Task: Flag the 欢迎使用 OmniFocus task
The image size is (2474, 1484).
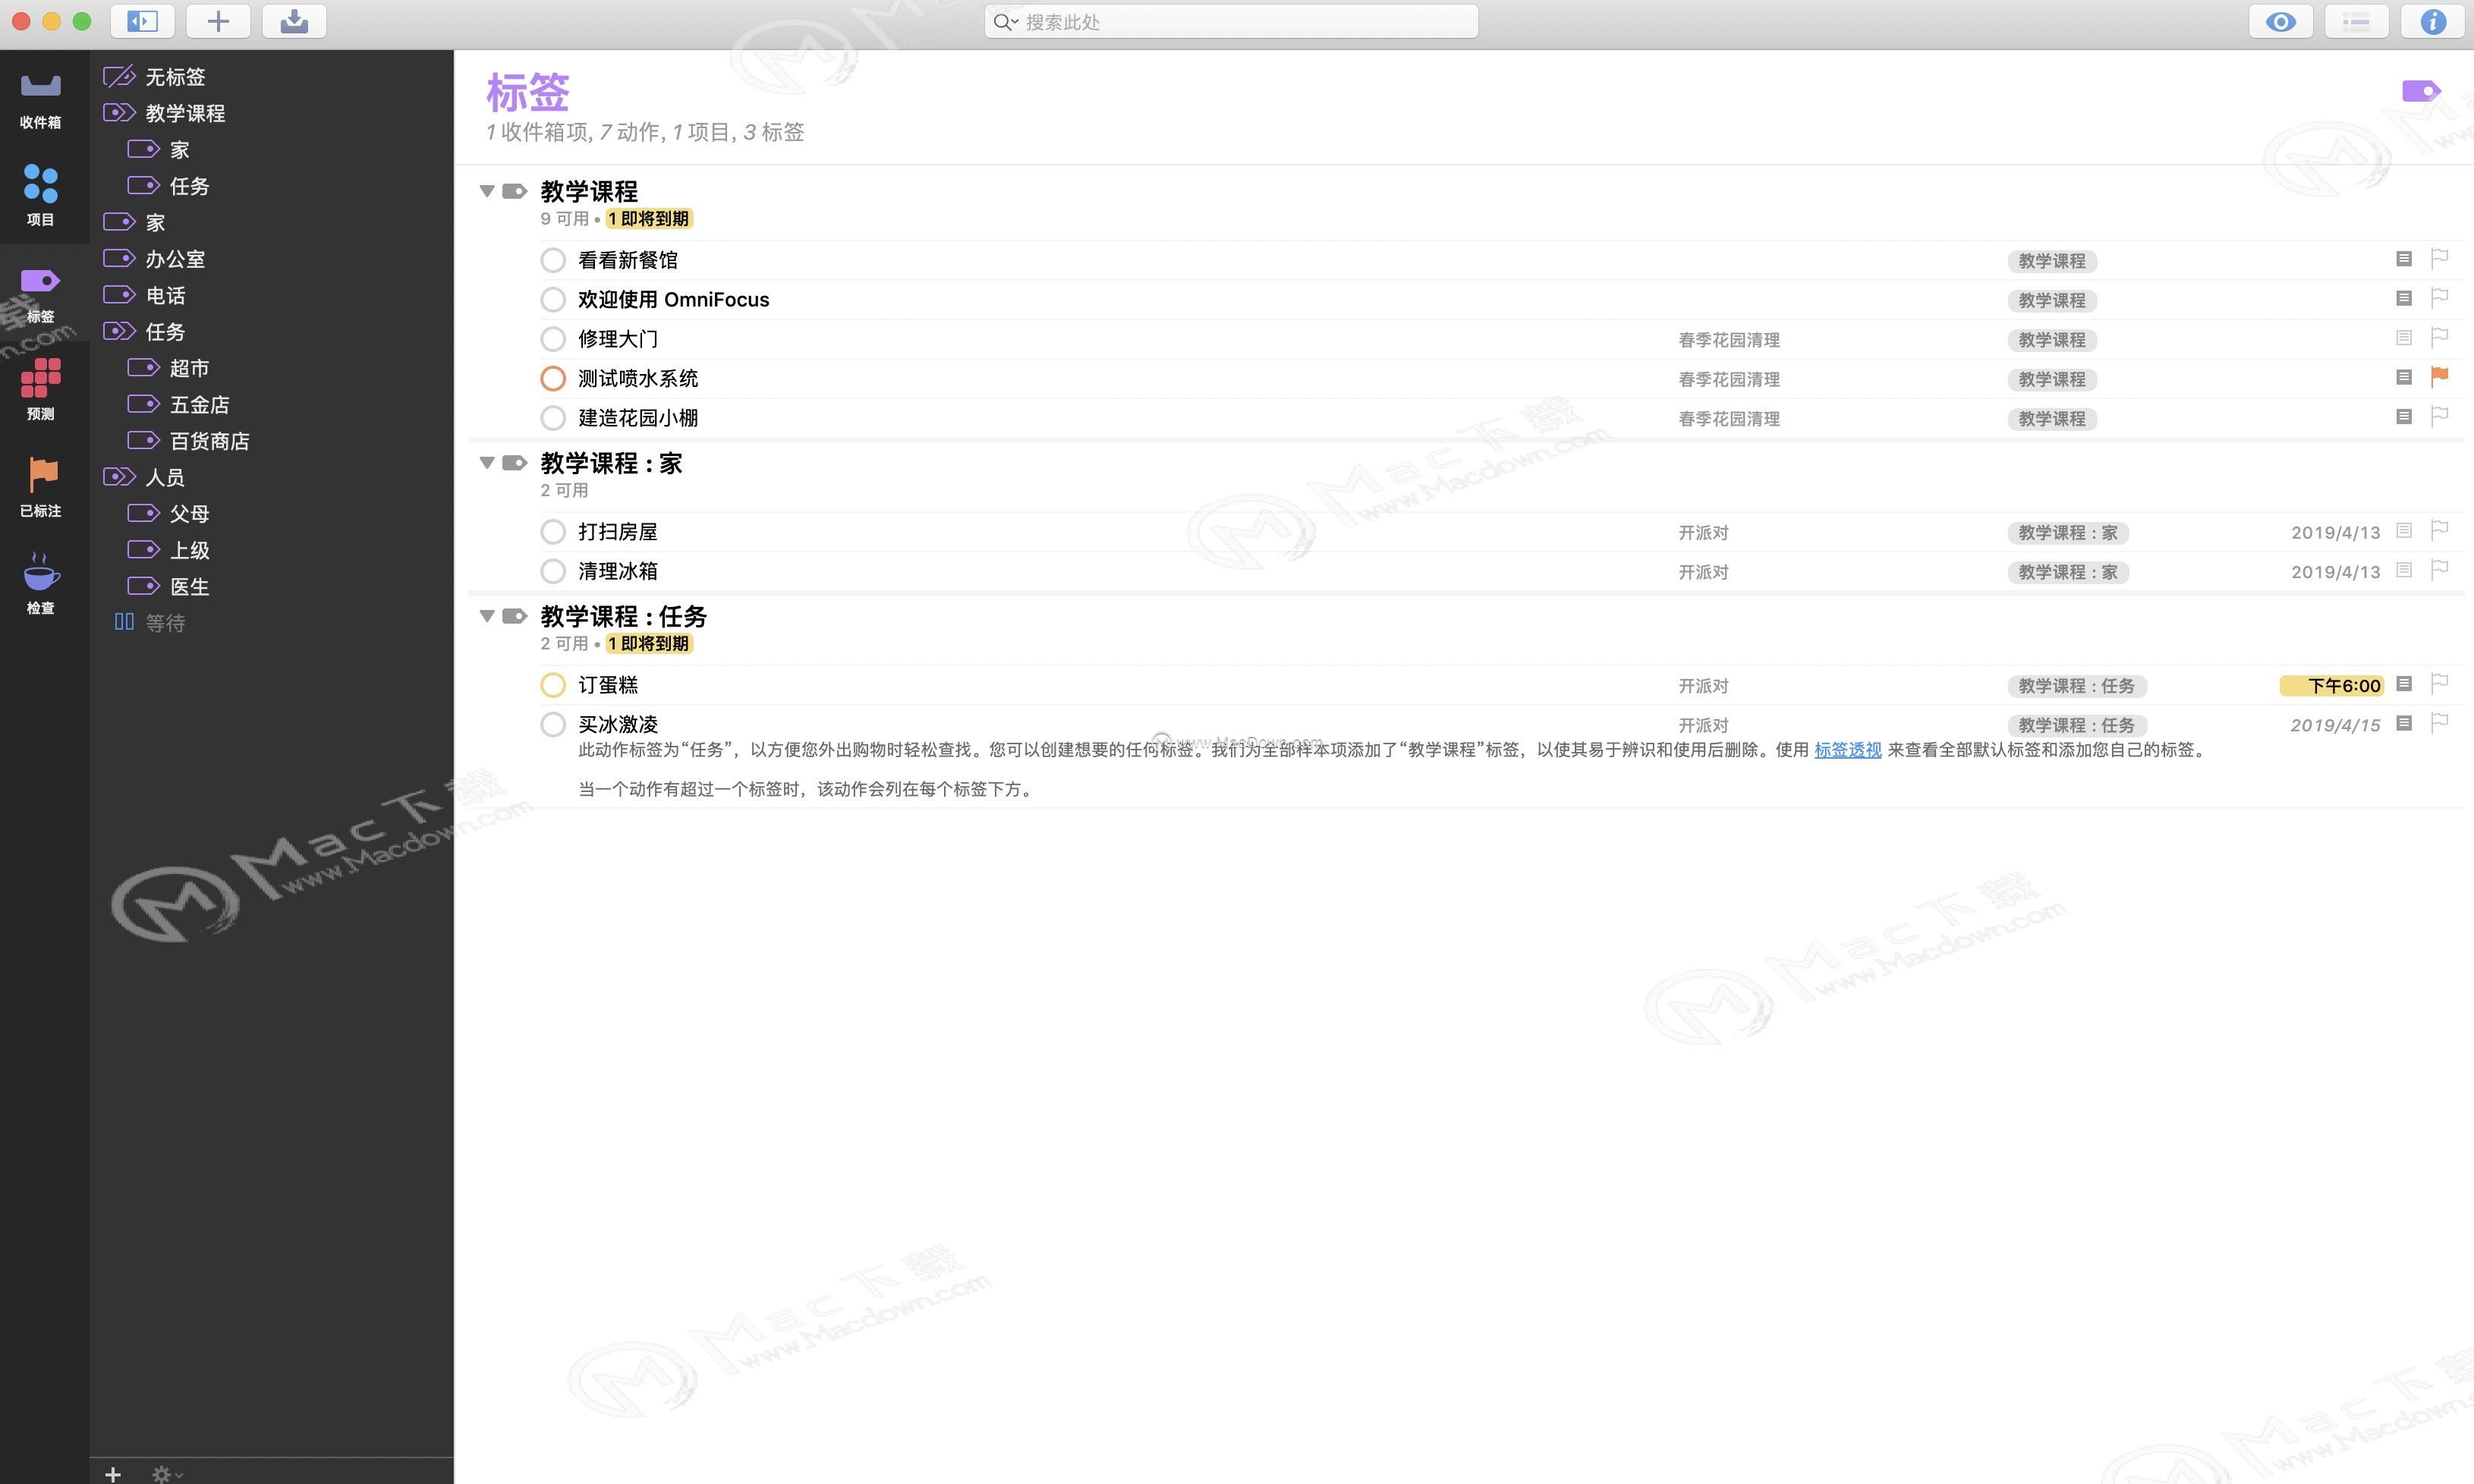Action: (x=2439, y=298)
